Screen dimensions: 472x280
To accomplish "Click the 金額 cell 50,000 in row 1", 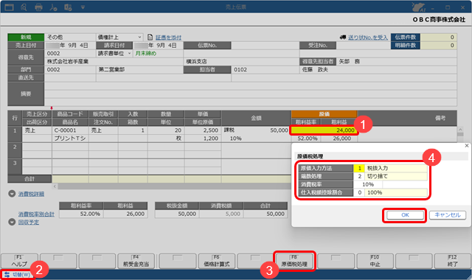I will (256, 130).
